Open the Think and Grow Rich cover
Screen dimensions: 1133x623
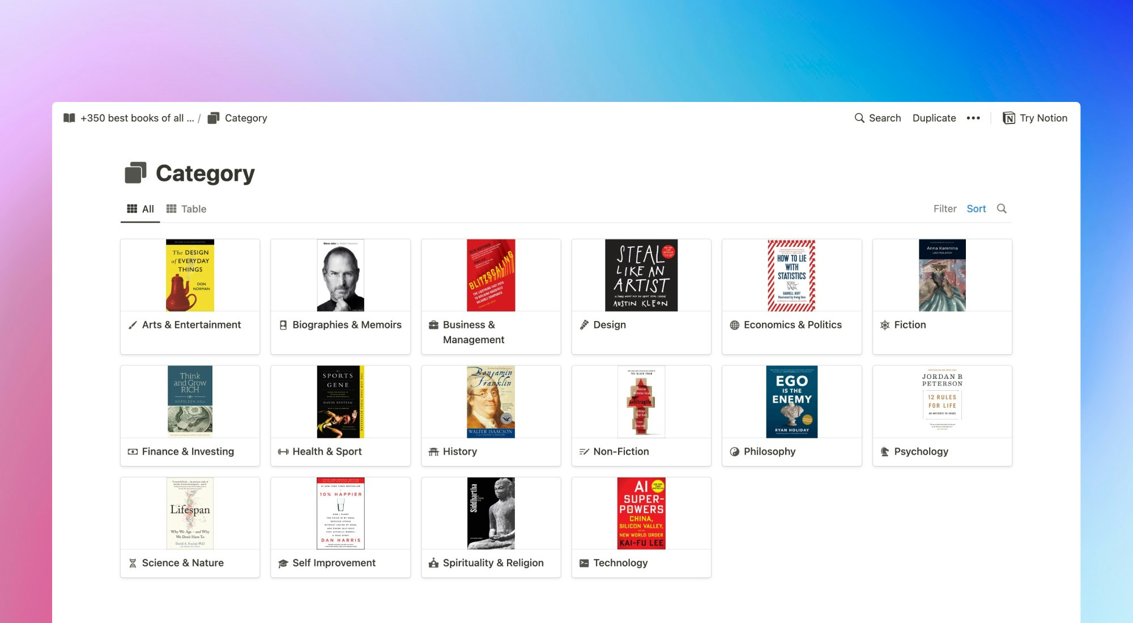[190, 402]
